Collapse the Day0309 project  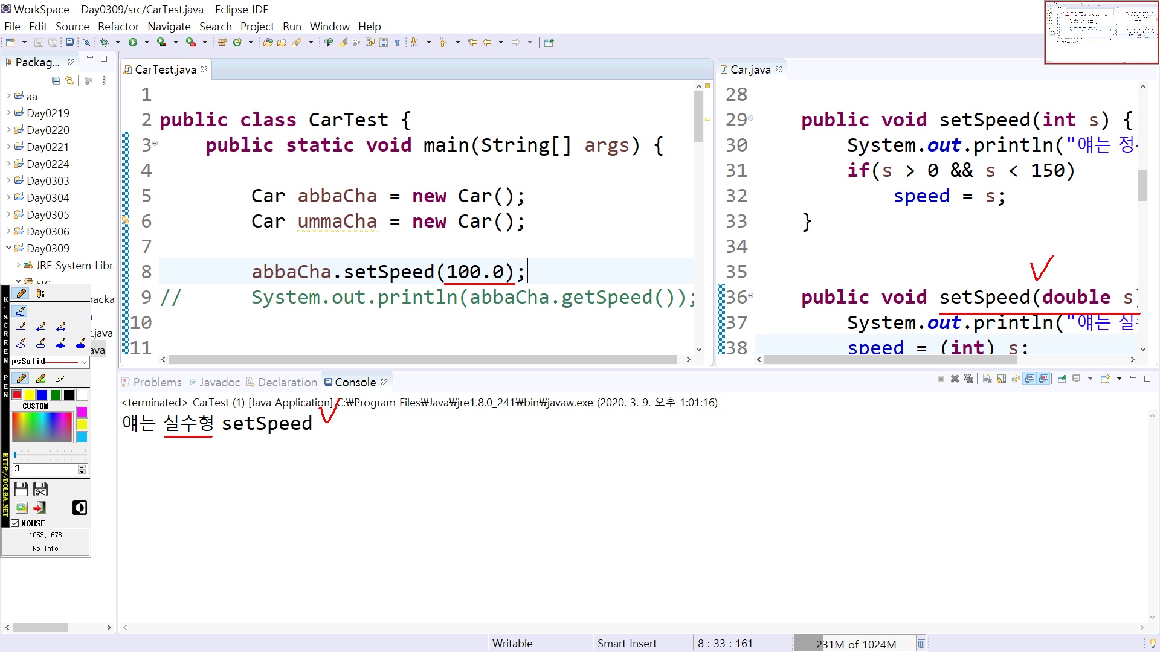[8, 248]
